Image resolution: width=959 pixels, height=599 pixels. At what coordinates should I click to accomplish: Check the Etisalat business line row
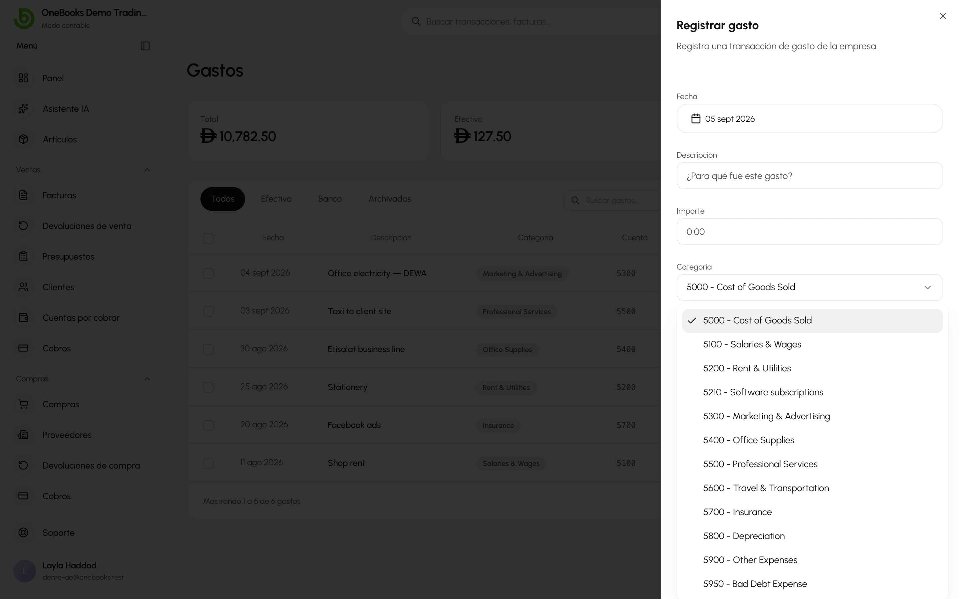click(x=208, y=349)
